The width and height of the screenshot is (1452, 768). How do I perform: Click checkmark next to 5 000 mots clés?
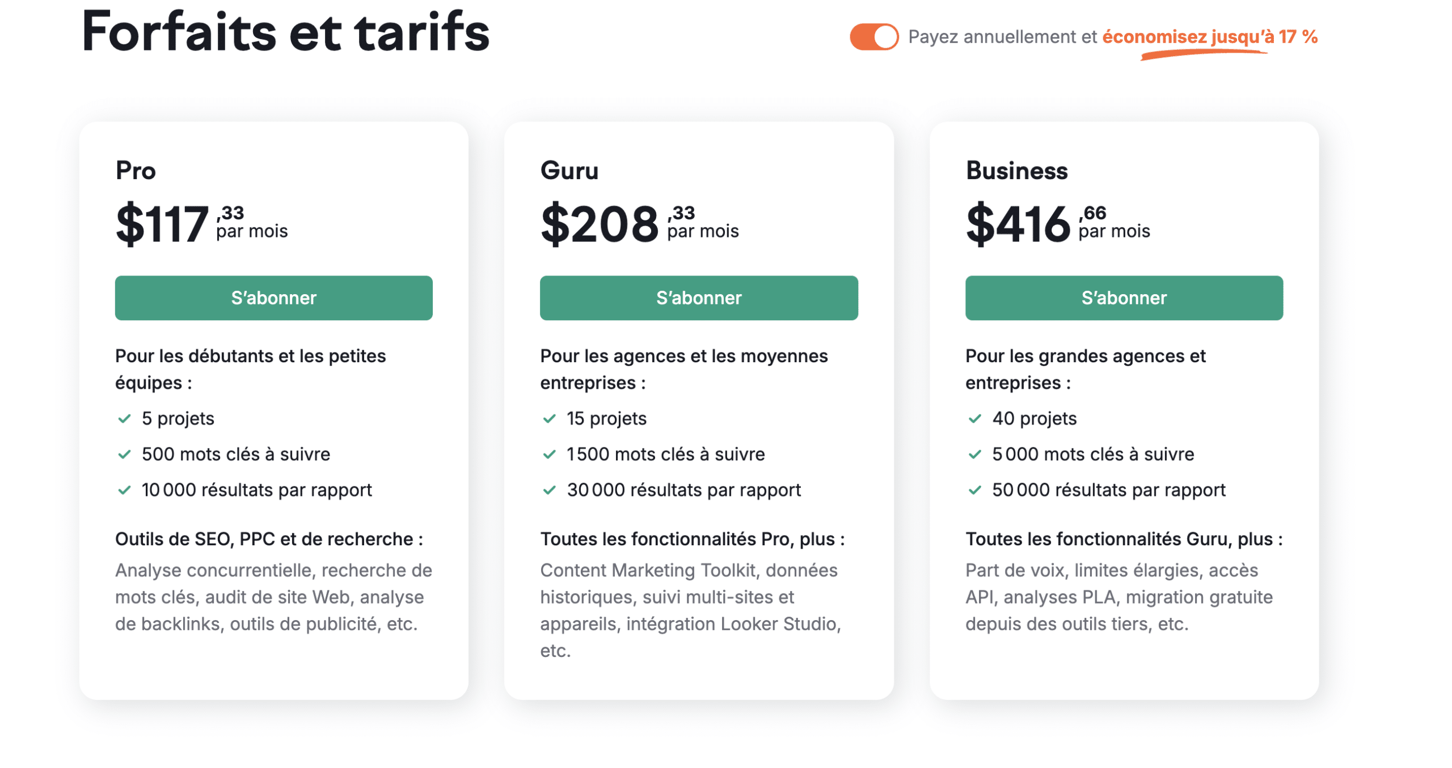974,454
